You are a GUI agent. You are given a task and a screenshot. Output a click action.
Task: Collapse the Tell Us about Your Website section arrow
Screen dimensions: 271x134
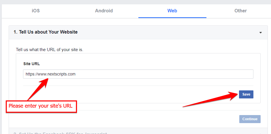coord(261,32)
